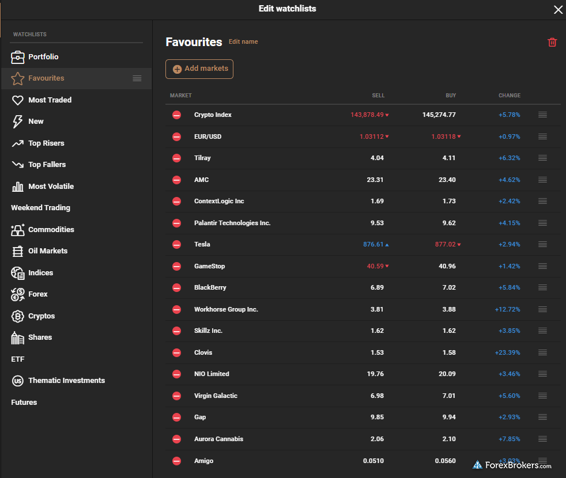Image resolution: width=566 pixels, height=478 pixels.
Task: Click the red minus icon beside Skillz Inc.
Action: pos(176,331)
